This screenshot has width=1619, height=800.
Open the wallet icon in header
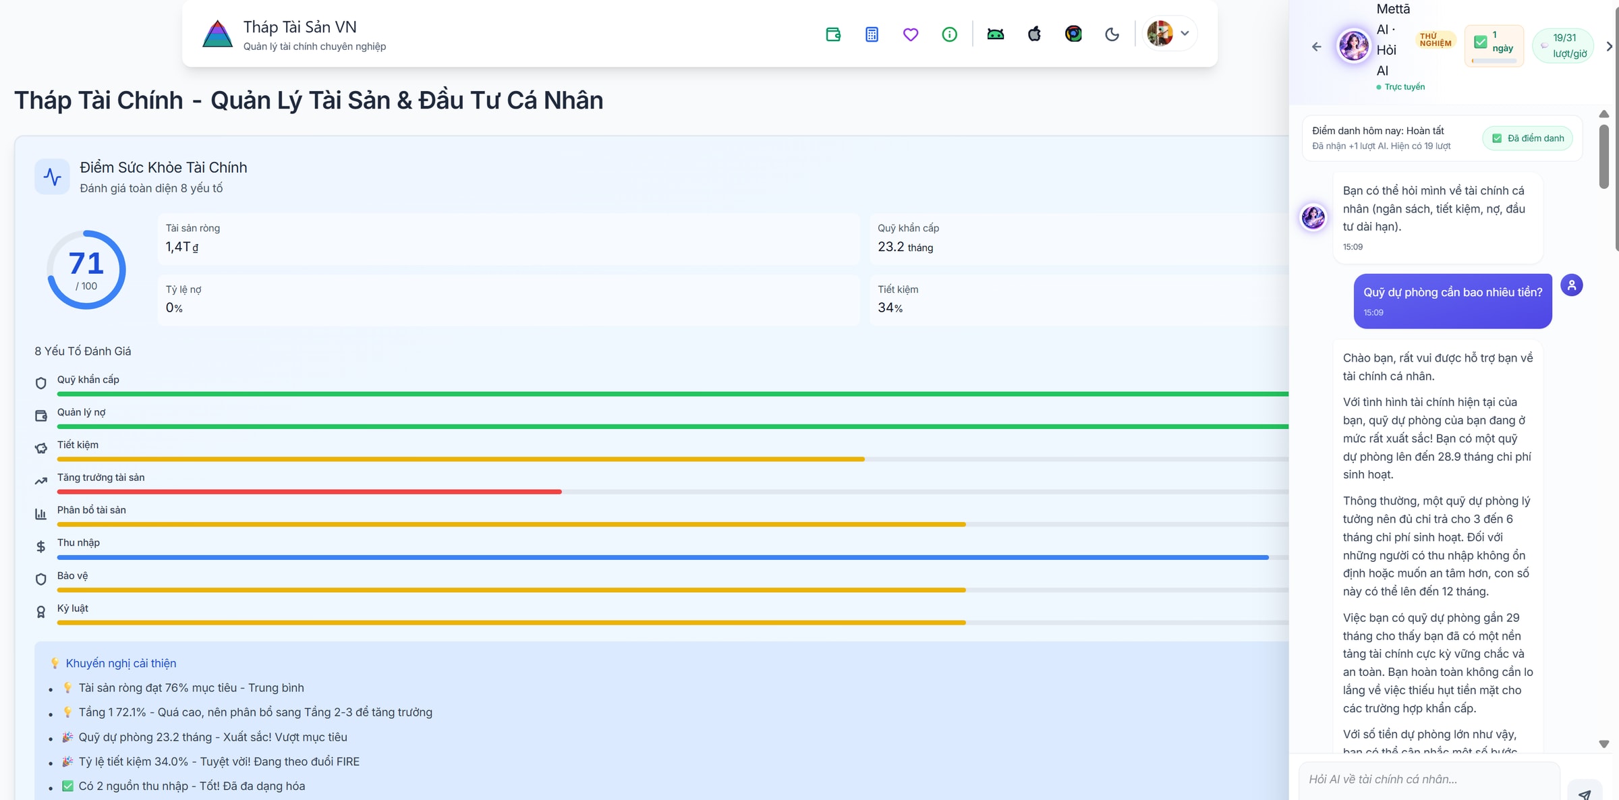(833, 34)
